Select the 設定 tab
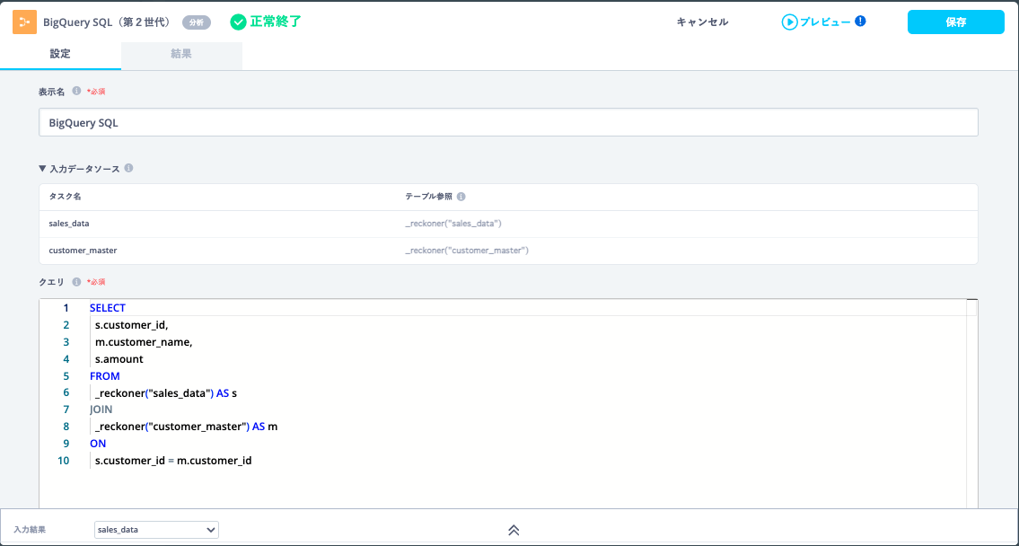This screenshot has width=1019, height=546. click(60, 55)
